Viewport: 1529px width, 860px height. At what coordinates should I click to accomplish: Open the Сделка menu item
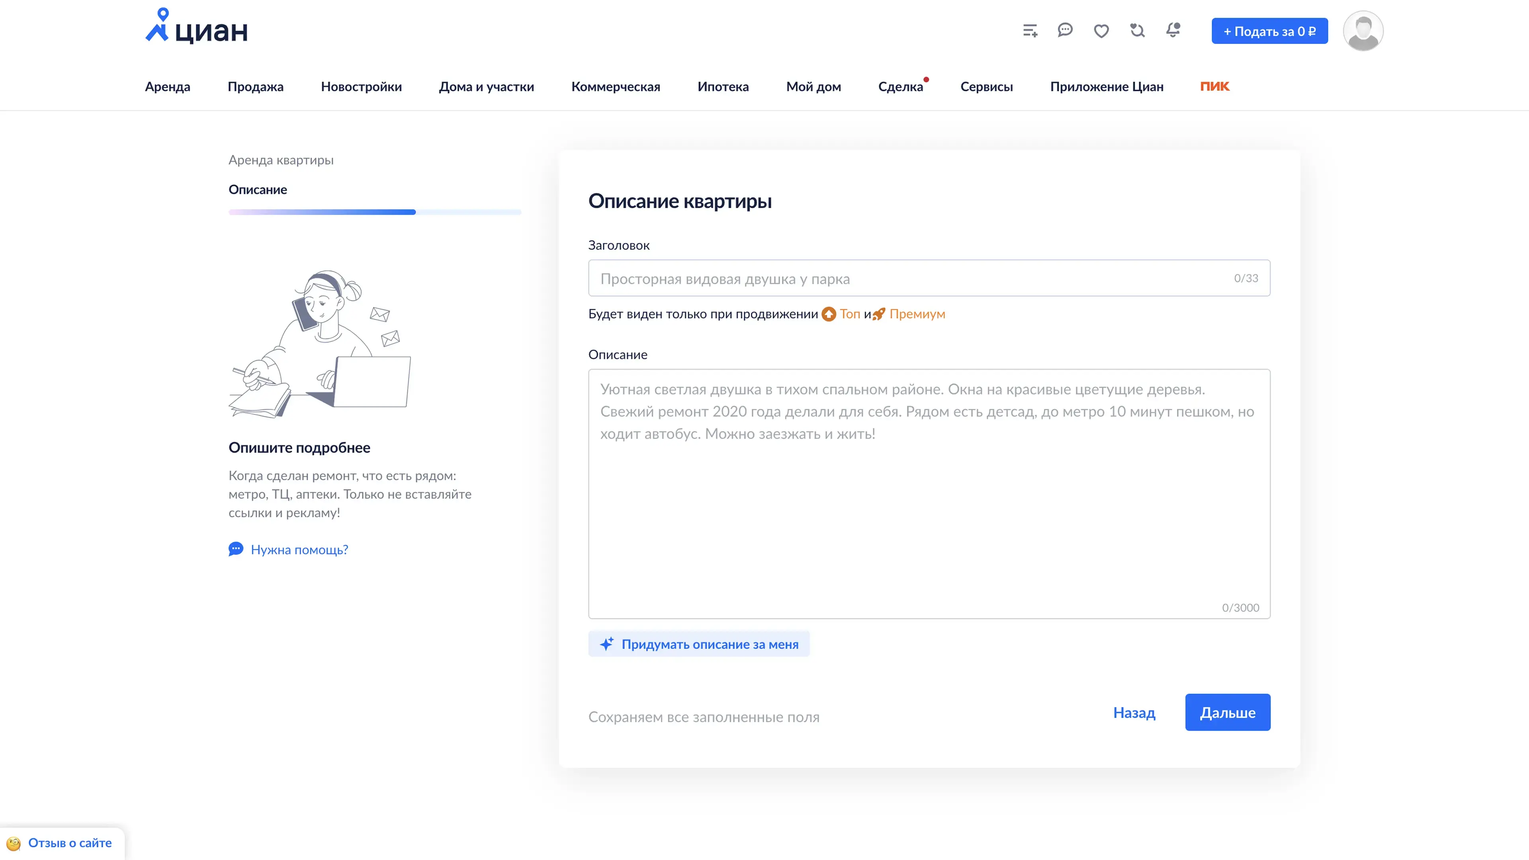(900, 87)
